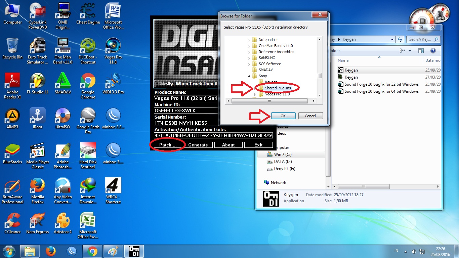Viewport: 459px width, 258px height.
Task: Cancel the Browse for Folder dialog
Action: (x=310, y=116)
